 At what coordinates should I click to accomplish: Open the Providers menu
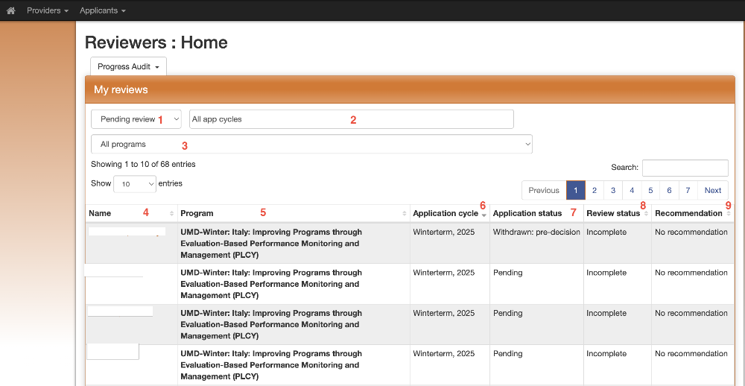click(x=48, y=10)
